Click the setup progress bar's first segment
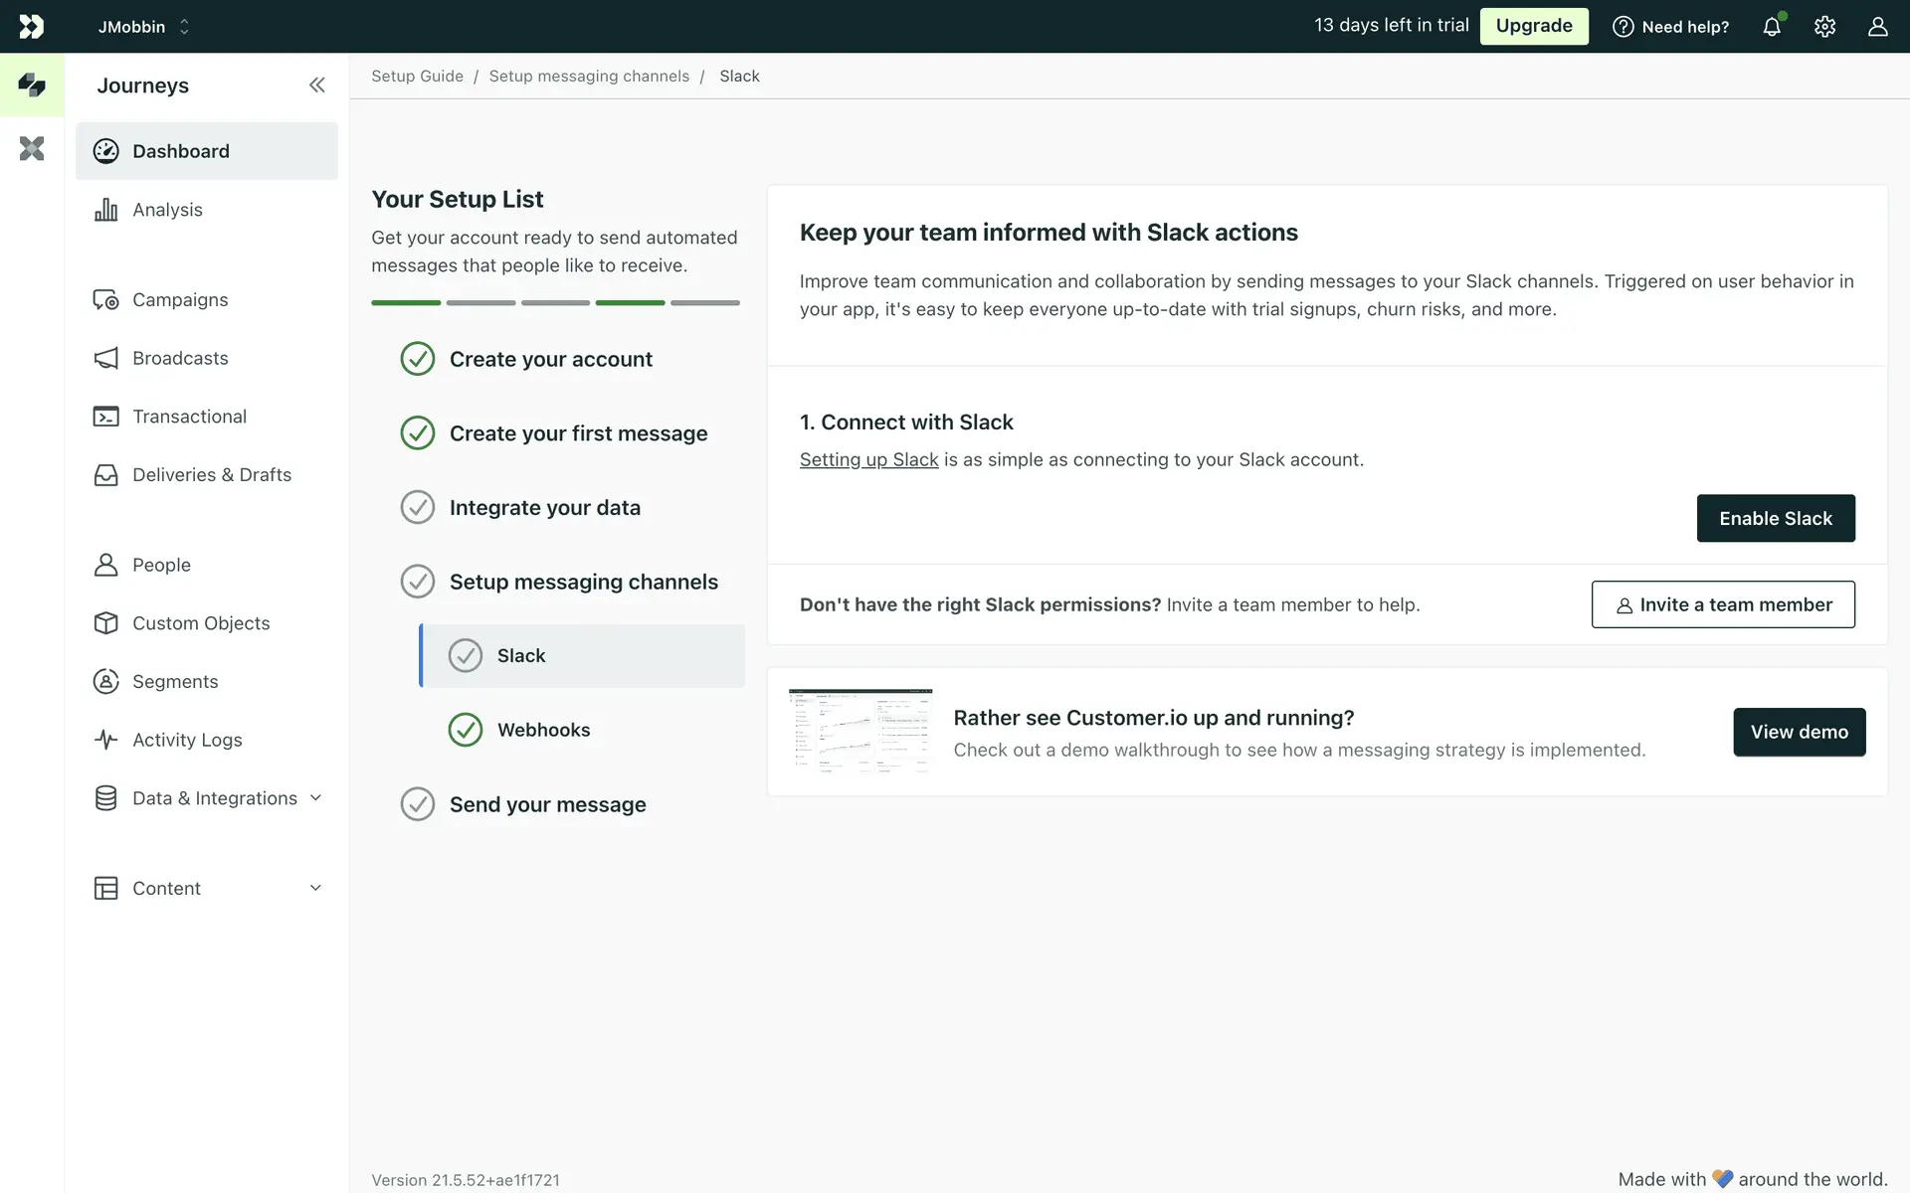Screen dimensions: 1910x1193 click(x=406, y=302)
